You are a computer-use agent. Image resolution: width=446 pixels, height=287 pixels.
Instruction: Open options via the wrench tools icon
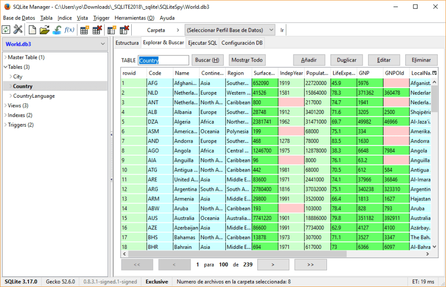click(x=18, y=30)
